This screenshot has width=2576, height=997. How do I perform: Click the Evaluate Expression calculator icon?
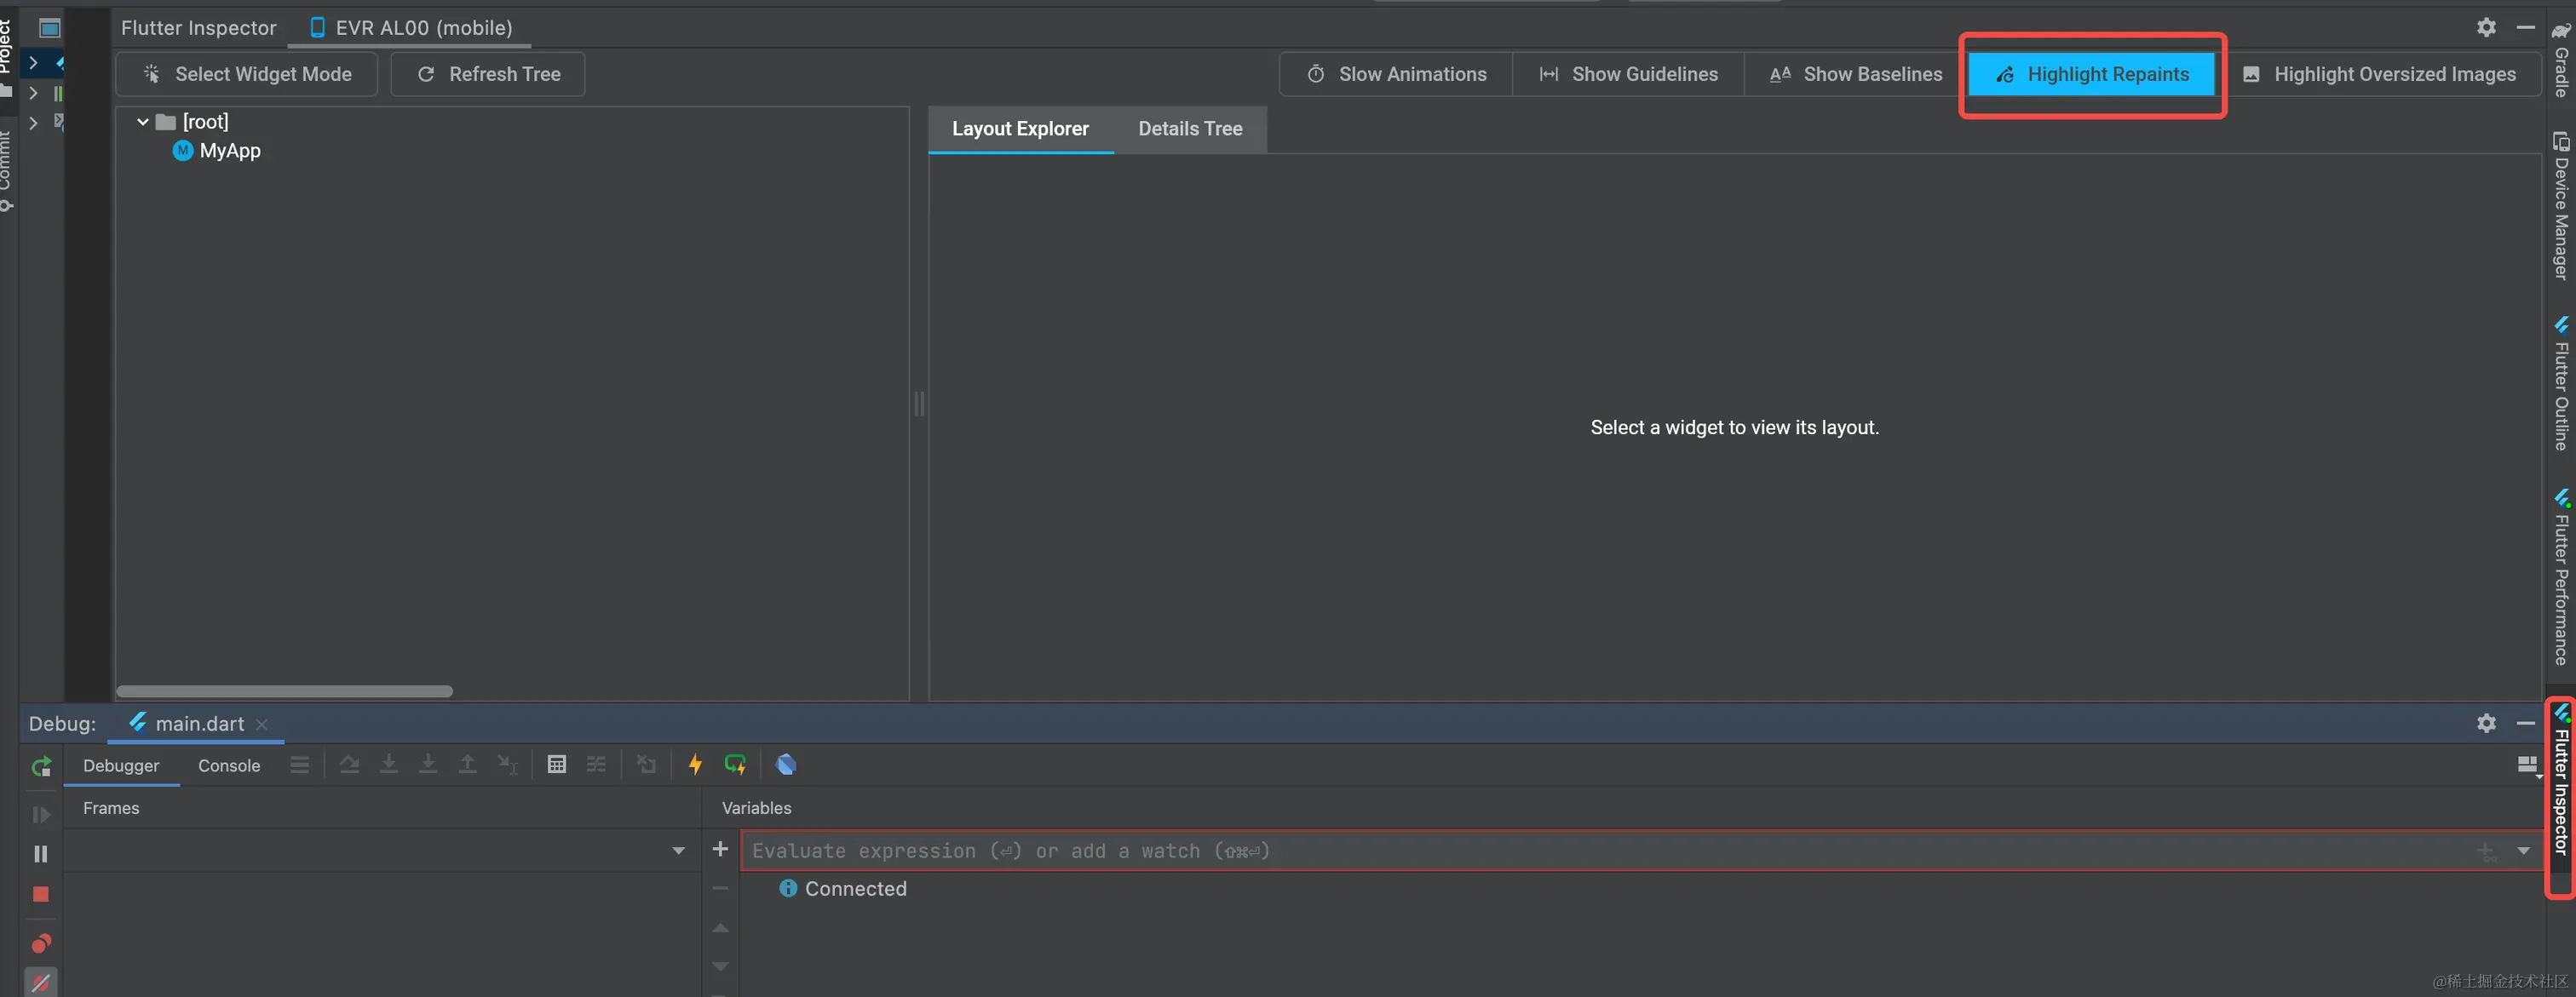[x=557, y=765]
